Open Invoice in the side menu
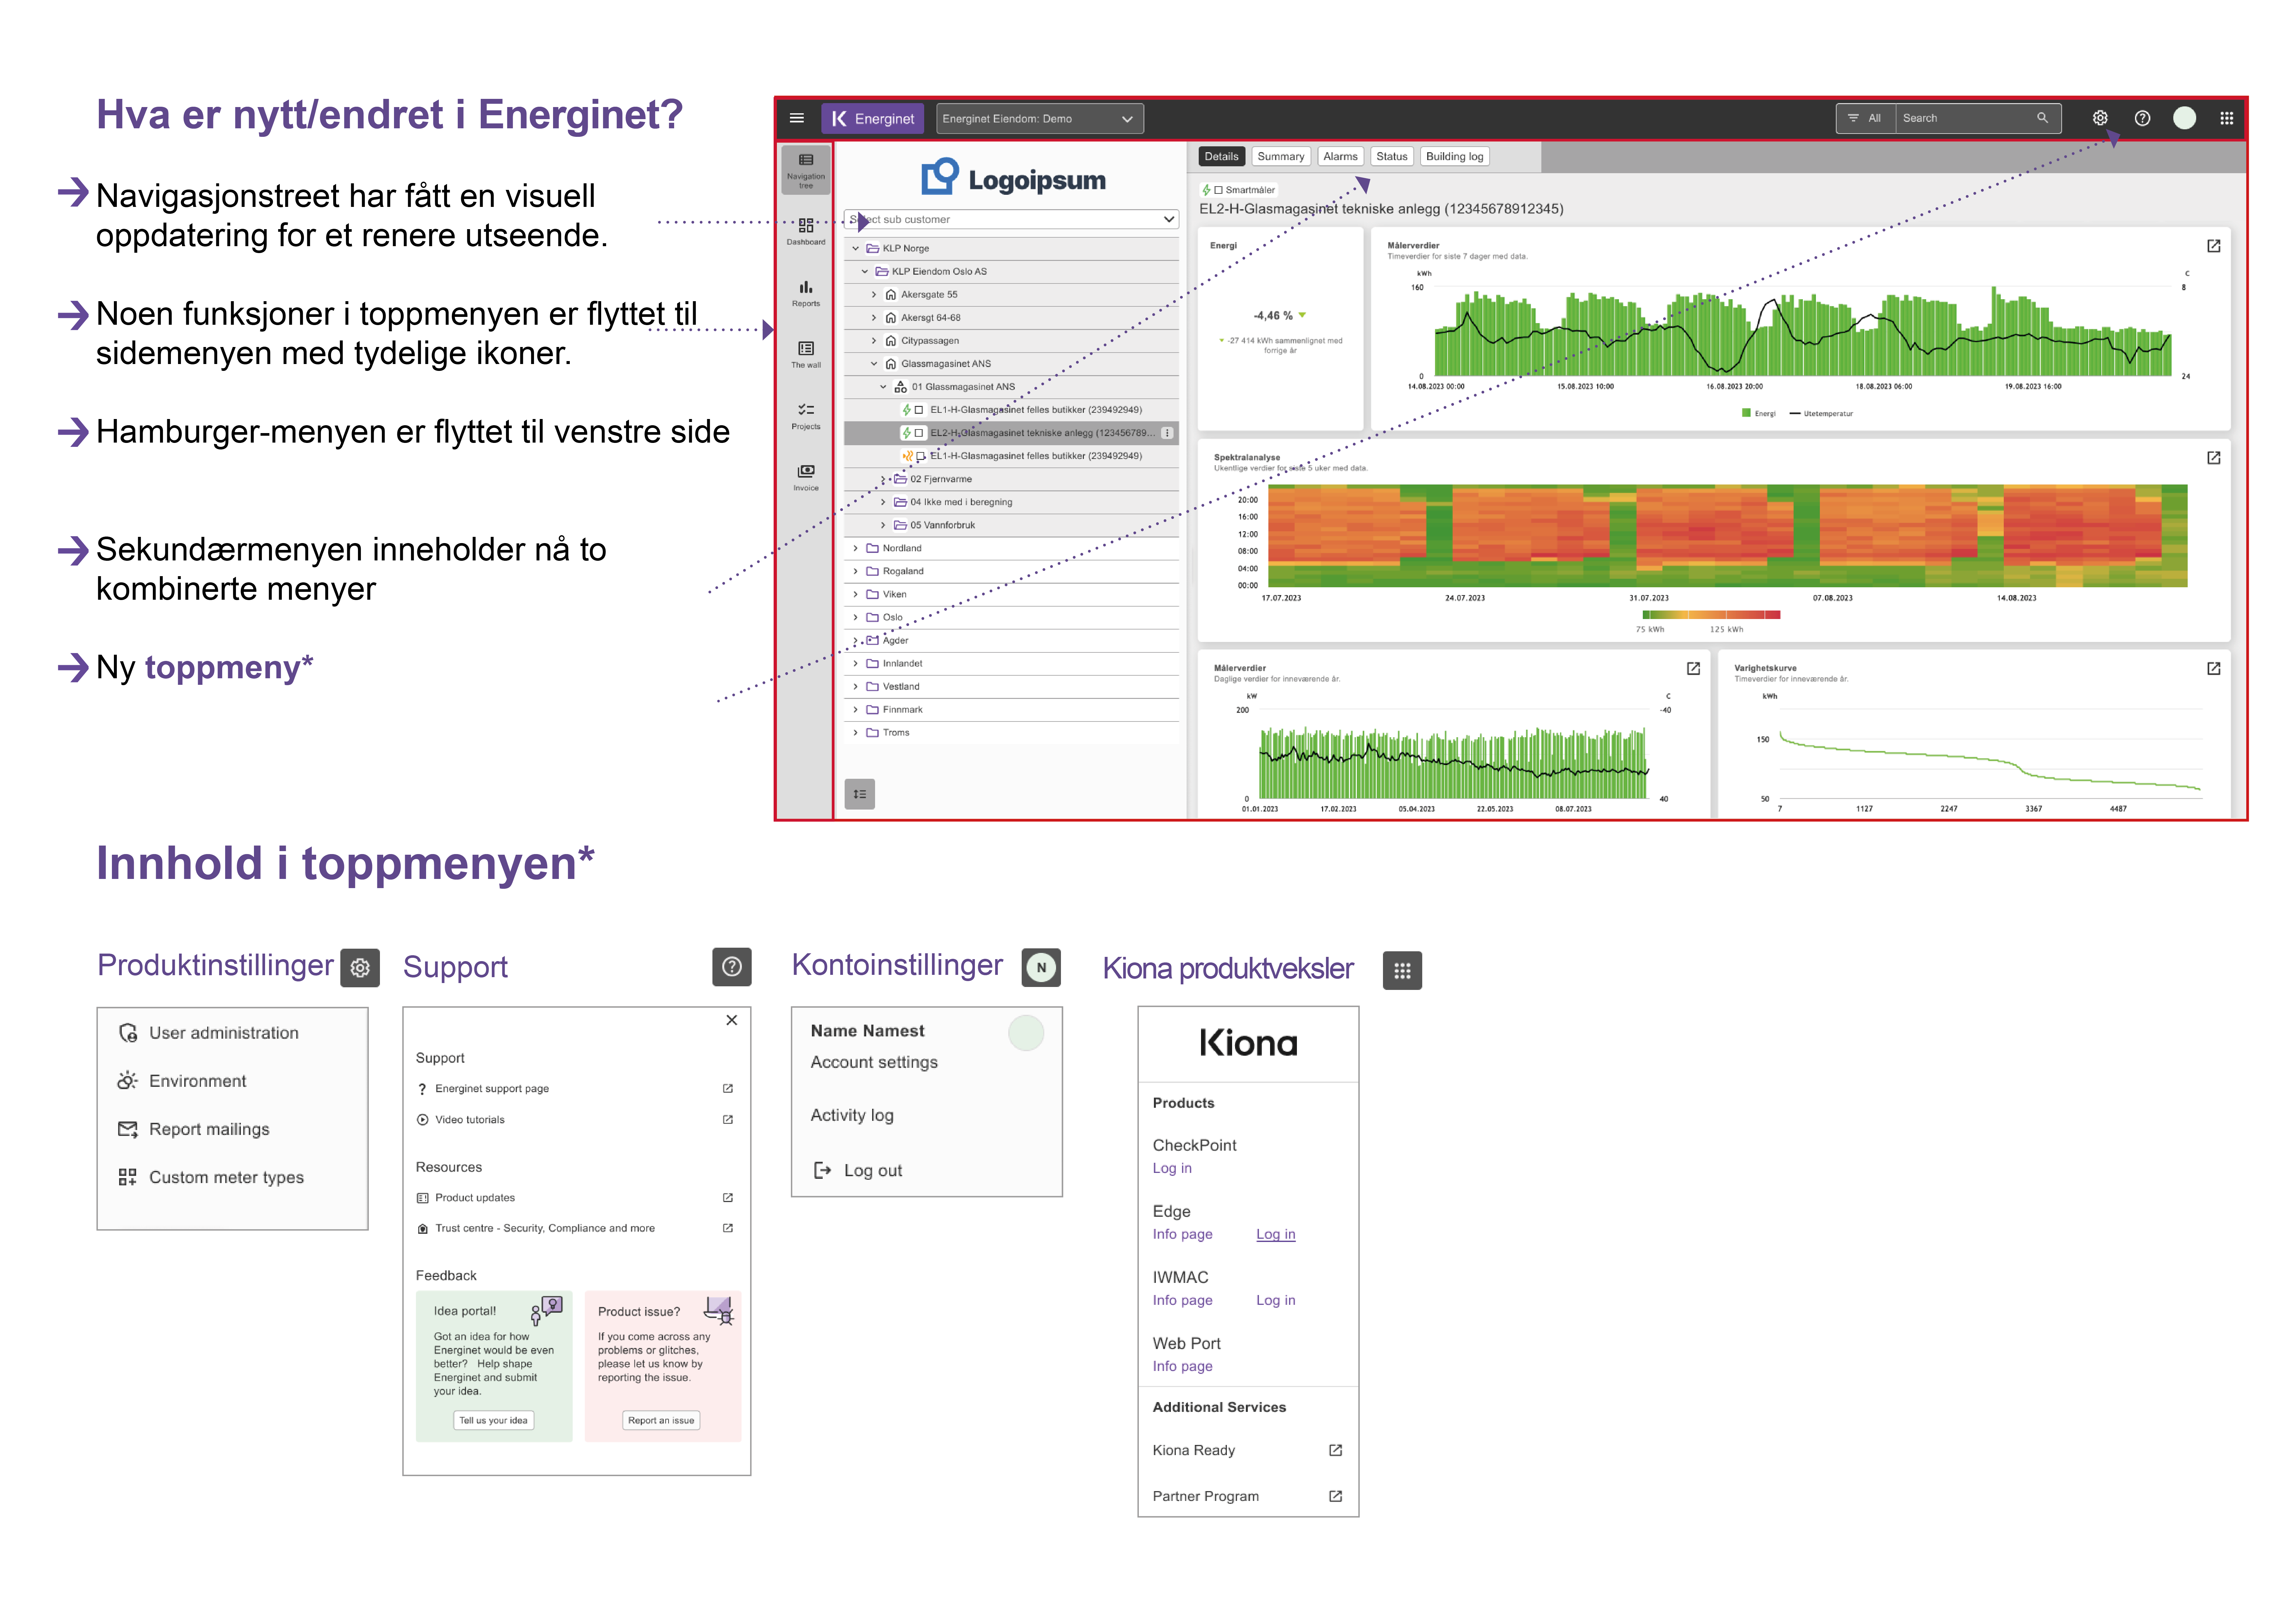This screenshot has height=1624, width=2296. click(806, 477)
